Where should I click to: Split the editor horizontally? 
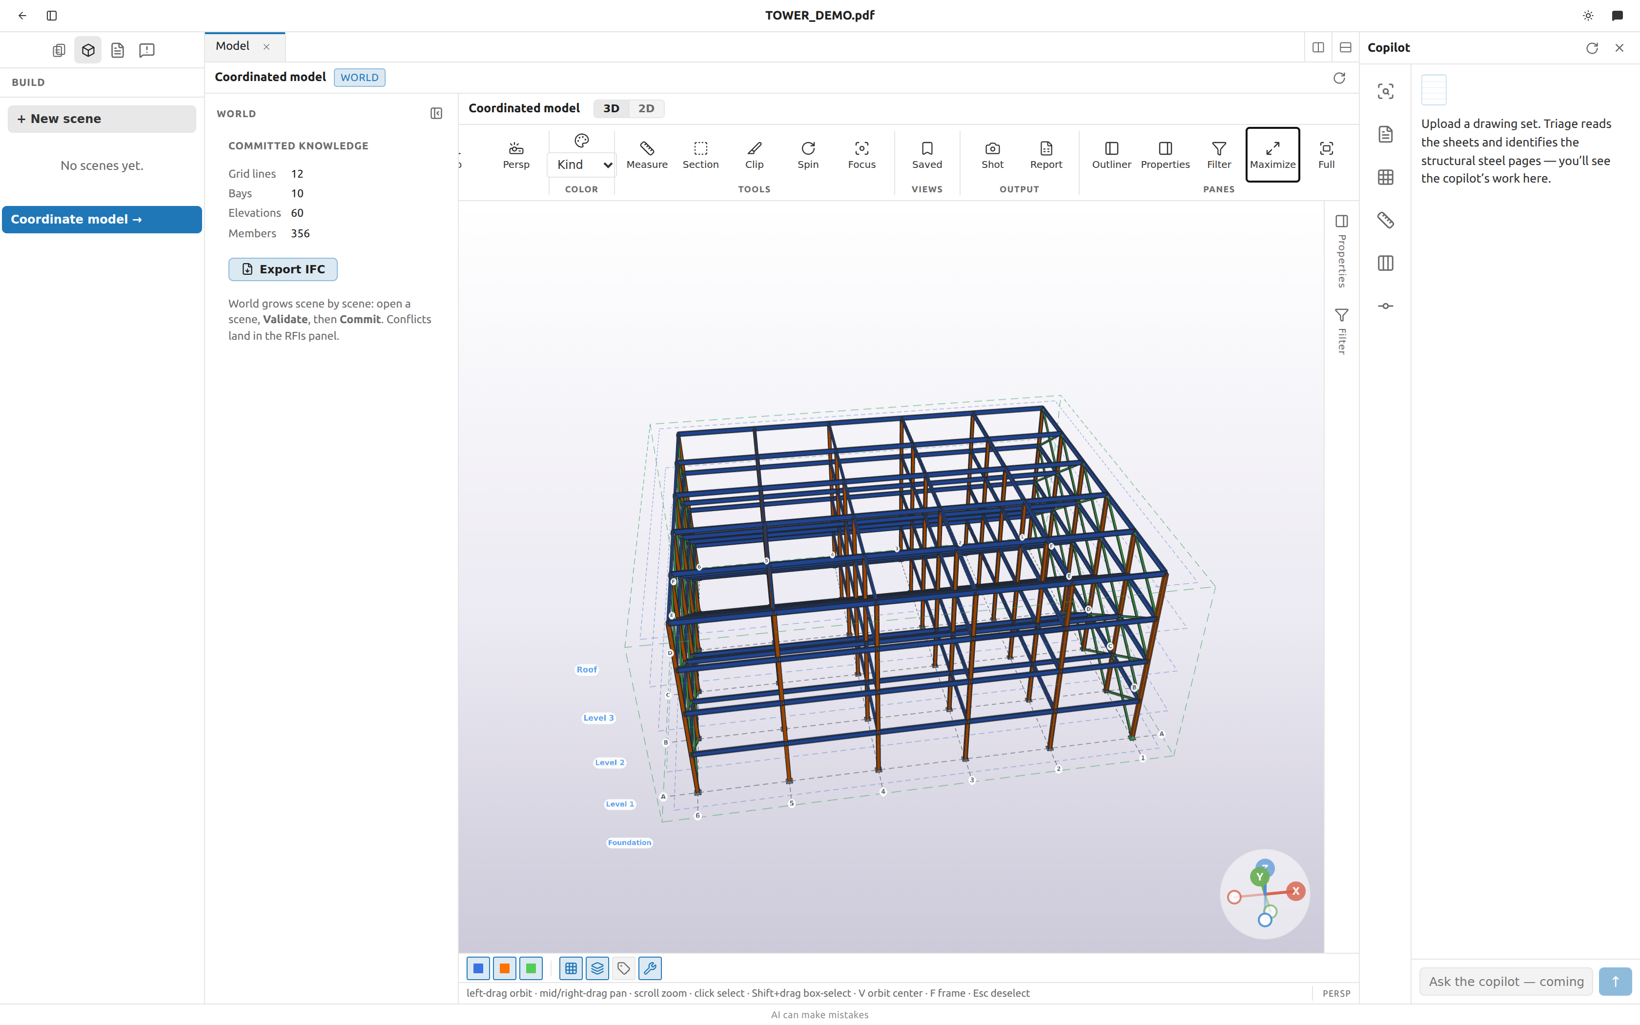(x=1345, y=47)
